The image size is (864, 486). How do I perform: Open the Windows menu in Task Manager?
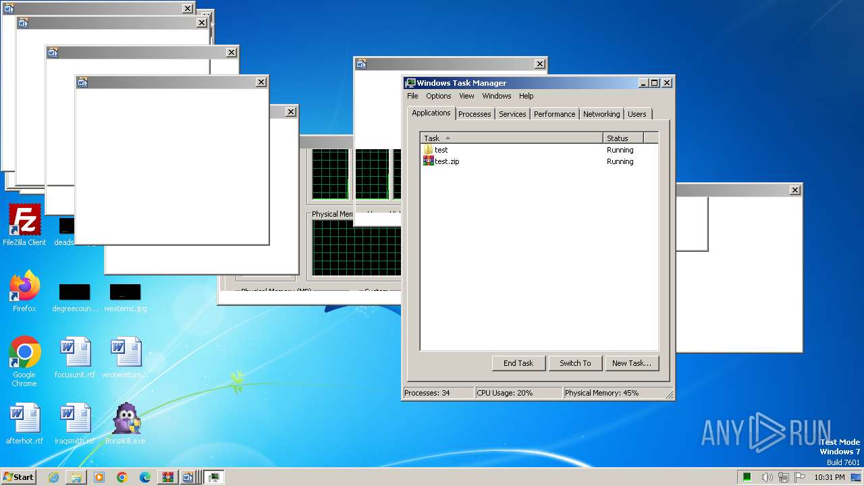point(497,96)
